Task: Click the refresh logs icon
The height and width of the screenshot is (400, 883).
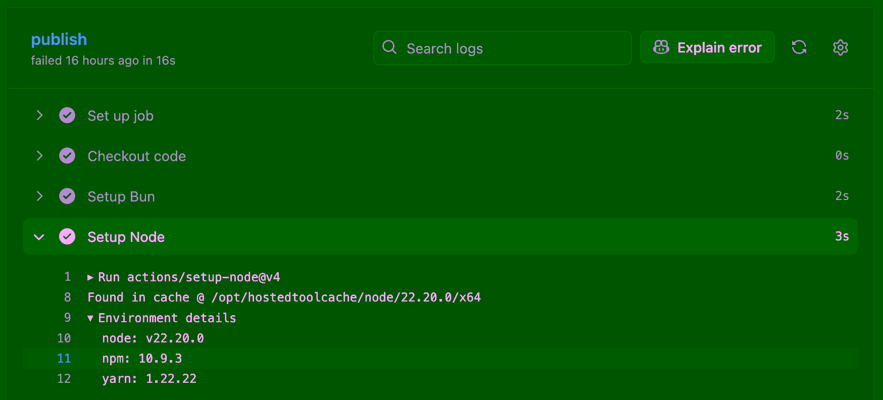Action: point(799,47)
